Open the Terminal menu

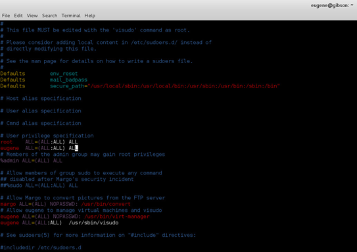(71, 16)
